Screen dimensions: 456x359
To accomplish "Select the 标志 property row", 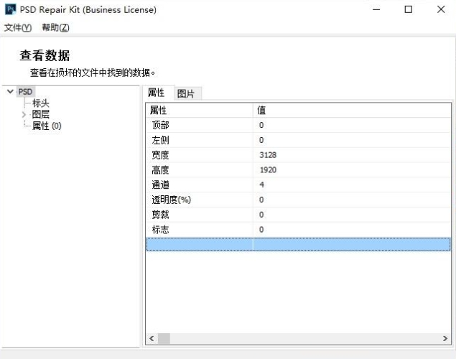I will click(299, 230).
